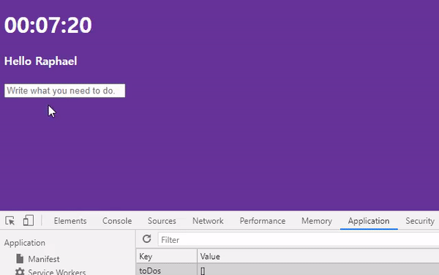Toggle the device toolbar icon

click(x=29, y=220)
